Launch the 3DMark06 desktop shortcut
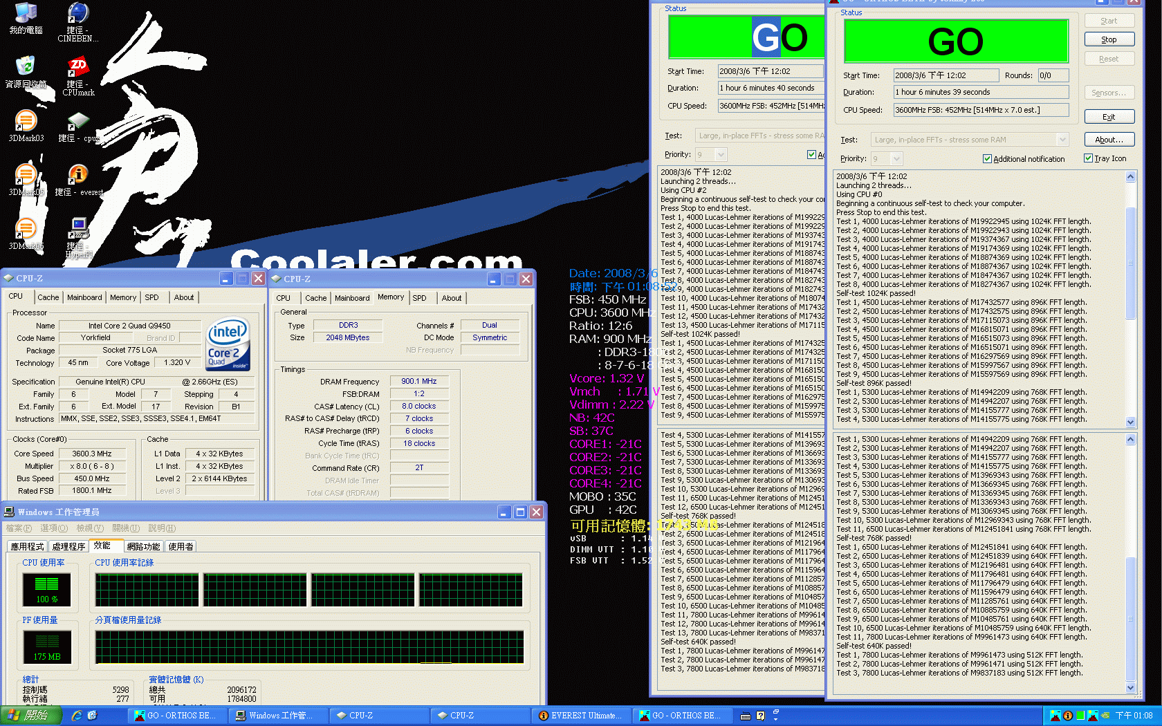The width and height of the screenshot is (1162, 726). tap(26, 233)
